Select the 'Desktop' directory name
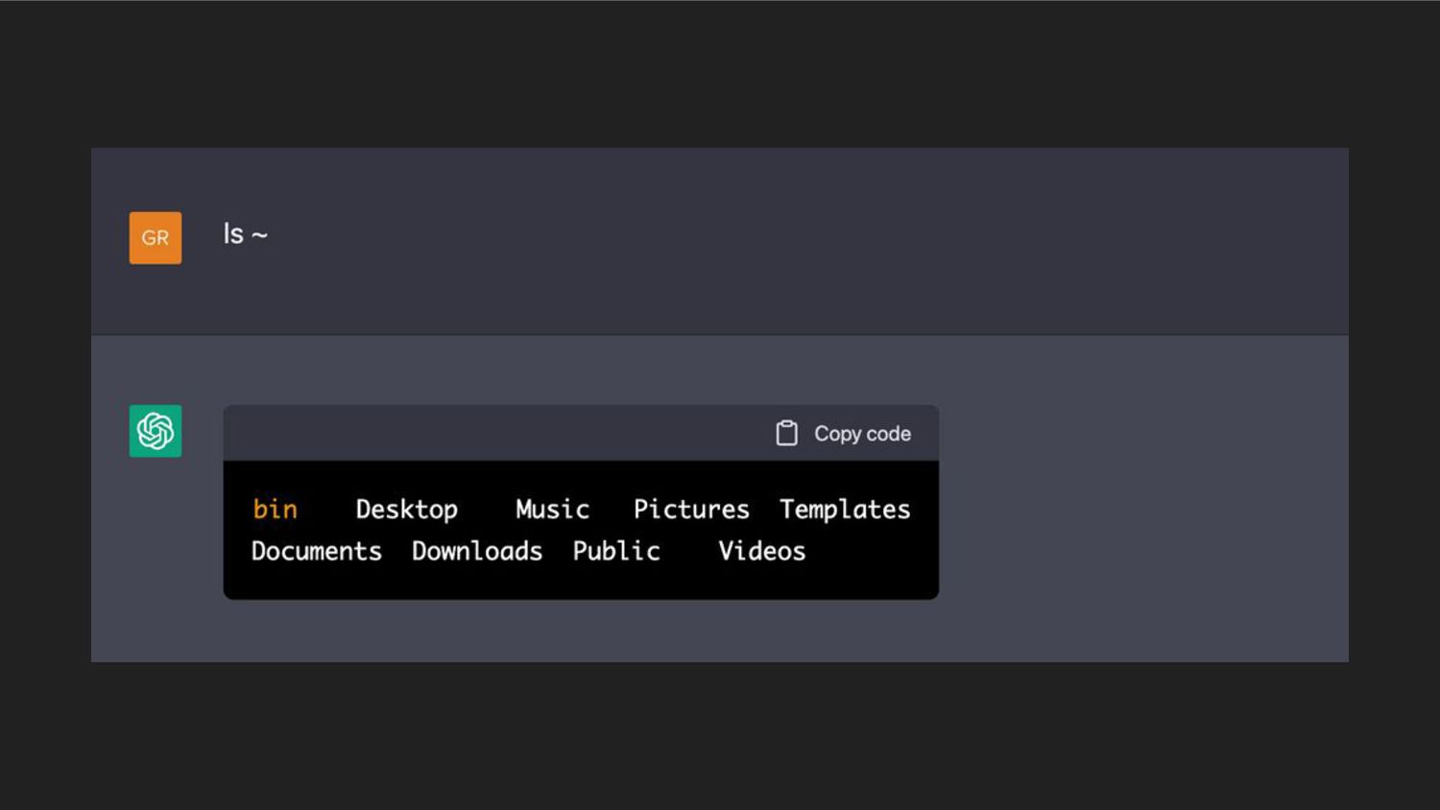This screenshot has height=810, width=1440. pyautogui.click(x=407, y=510)
